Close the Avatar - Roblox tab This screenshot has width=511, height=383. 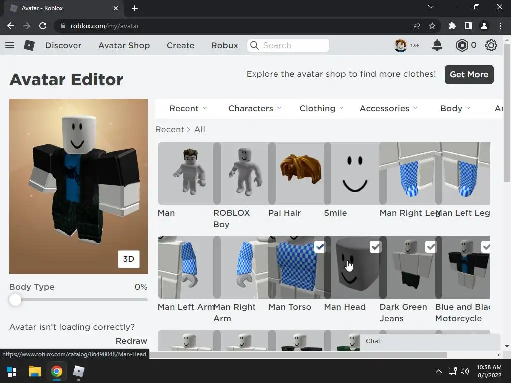[116, 8]
